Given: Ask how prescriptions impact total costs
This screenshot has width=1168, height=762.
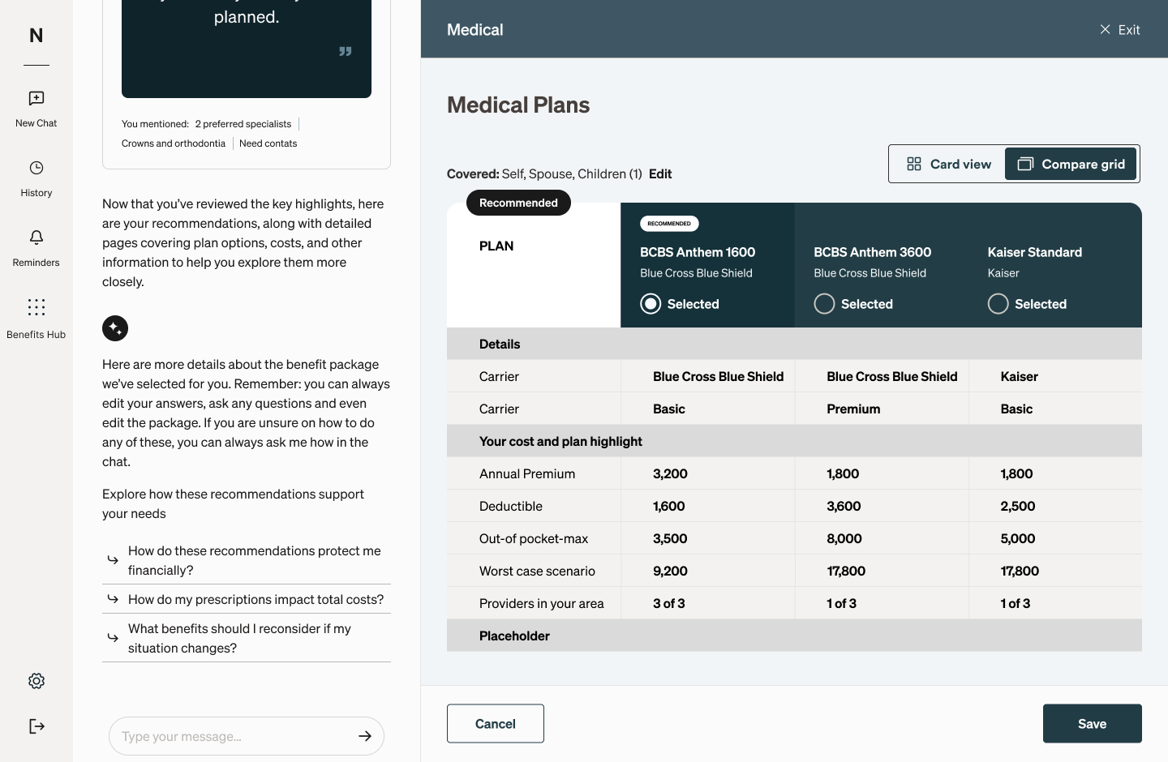Looking at the screenshot, I should (247, 599).
